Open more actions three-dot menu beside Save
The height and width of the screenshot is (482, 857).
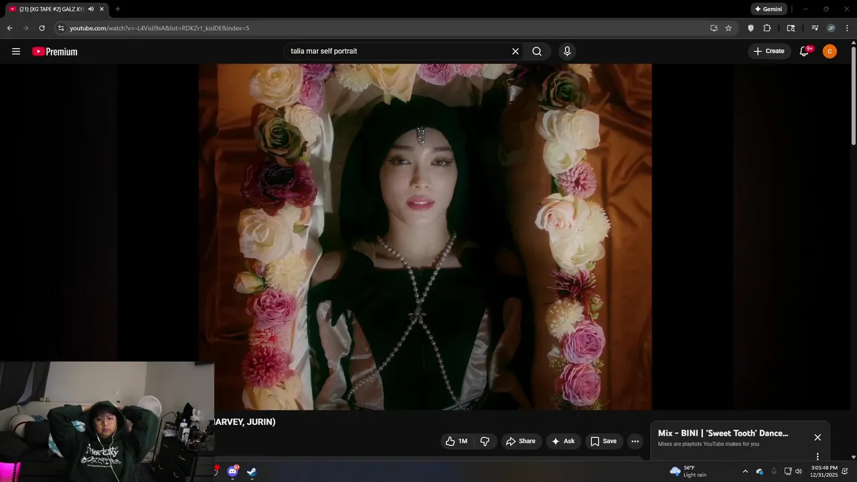coord(635,441)
